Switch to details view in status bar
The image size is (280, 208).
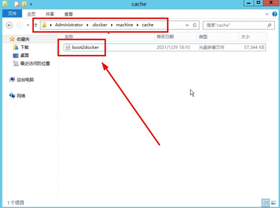tap(265, 203)
